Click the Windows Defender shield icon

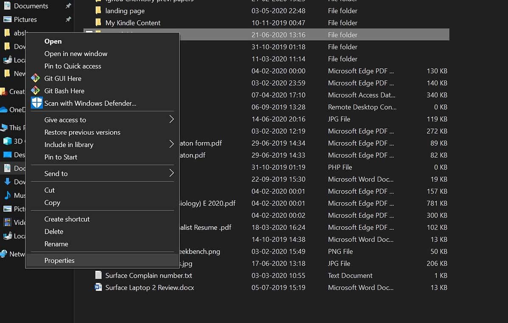36,102
